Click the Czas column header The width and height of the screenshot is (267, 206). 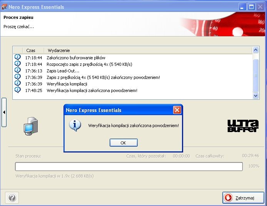pos(31,50)
